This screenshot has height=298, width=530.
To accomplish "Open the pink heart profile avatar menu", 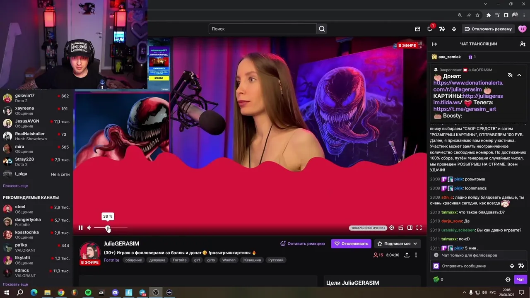I will point(522,29).
